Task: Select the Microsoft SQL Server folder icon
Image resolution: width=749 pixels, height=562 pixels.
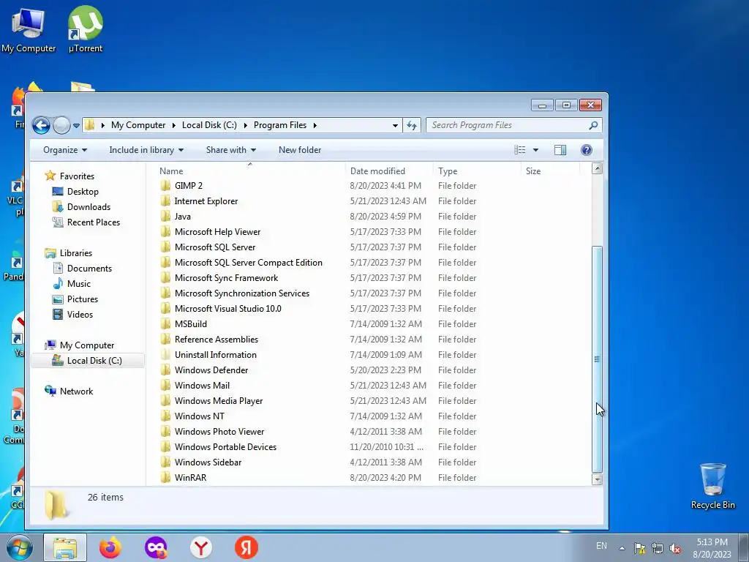Action: pos(165,247)
